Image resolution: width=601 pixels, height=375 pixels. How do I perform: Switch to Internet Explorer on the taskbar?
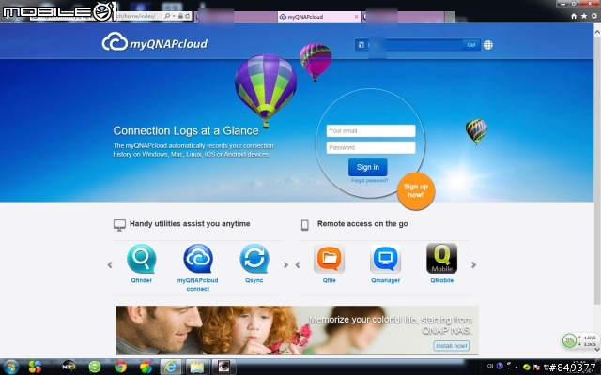point(171,367)
